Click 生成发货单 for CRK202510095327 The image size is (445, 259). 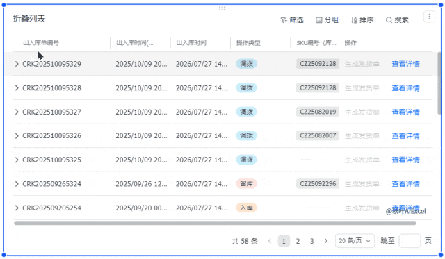(x=362, y=112)
